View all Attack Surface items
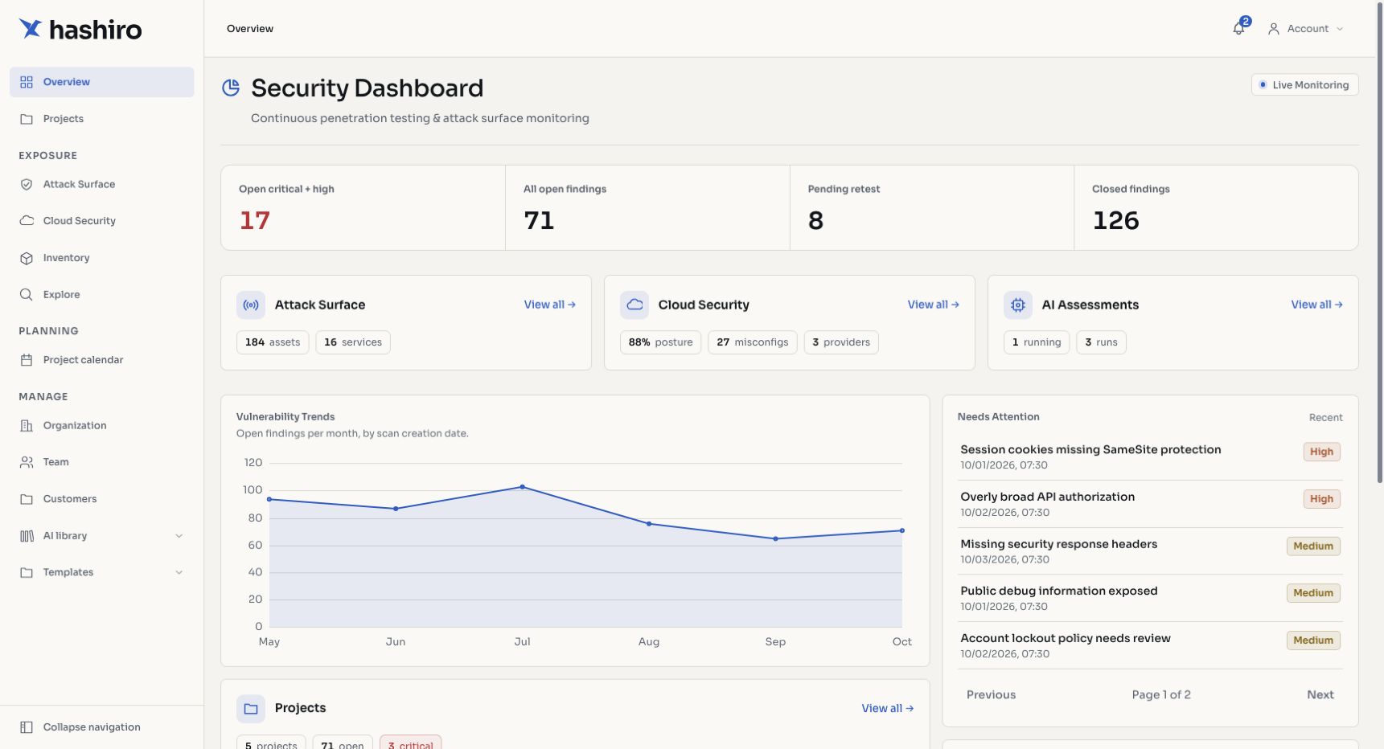 (550, 305)
